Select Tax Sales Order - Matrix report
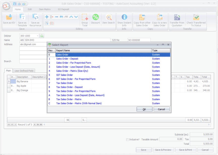 coord(69,99)
